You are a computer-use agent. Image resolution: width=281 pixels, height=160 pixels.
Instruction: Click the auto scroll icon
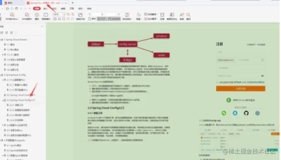[127, 15]
